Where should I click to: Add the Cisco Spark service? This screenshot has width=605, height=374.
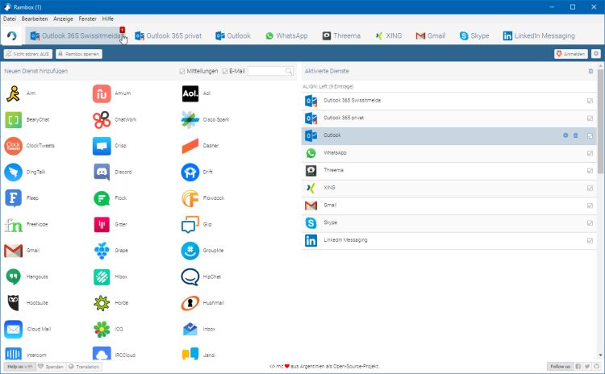click(205, 120)
